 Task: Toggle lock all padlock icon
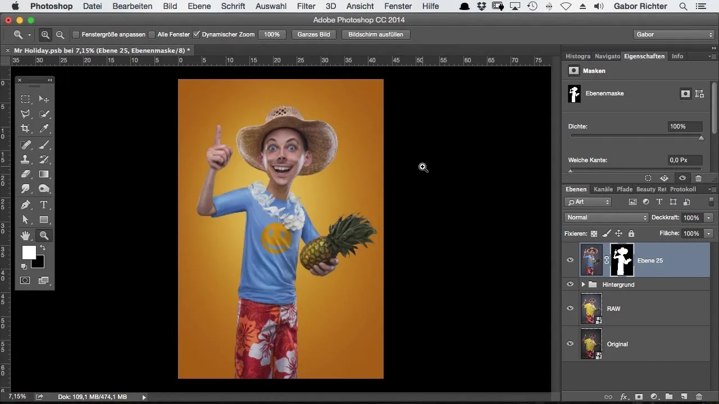[631, 233]
